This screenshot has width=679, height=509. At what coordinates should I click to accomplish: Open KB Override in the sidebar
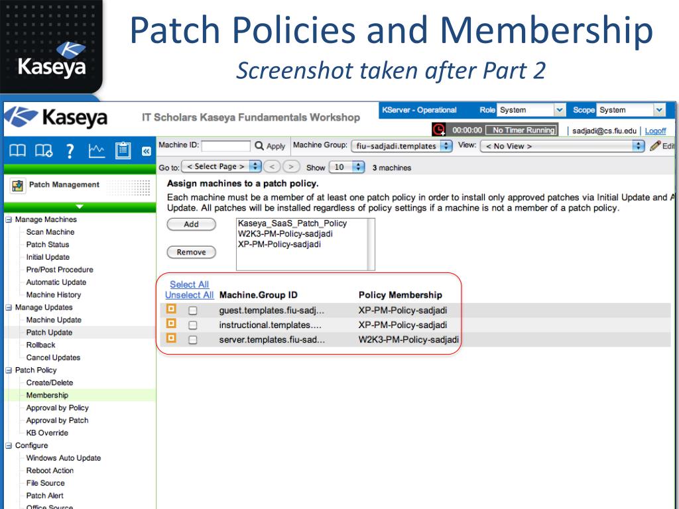[x=47, y=433]
